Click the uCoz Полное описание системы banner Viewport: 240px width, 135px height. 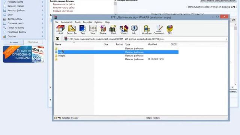(x=23, y=54)
